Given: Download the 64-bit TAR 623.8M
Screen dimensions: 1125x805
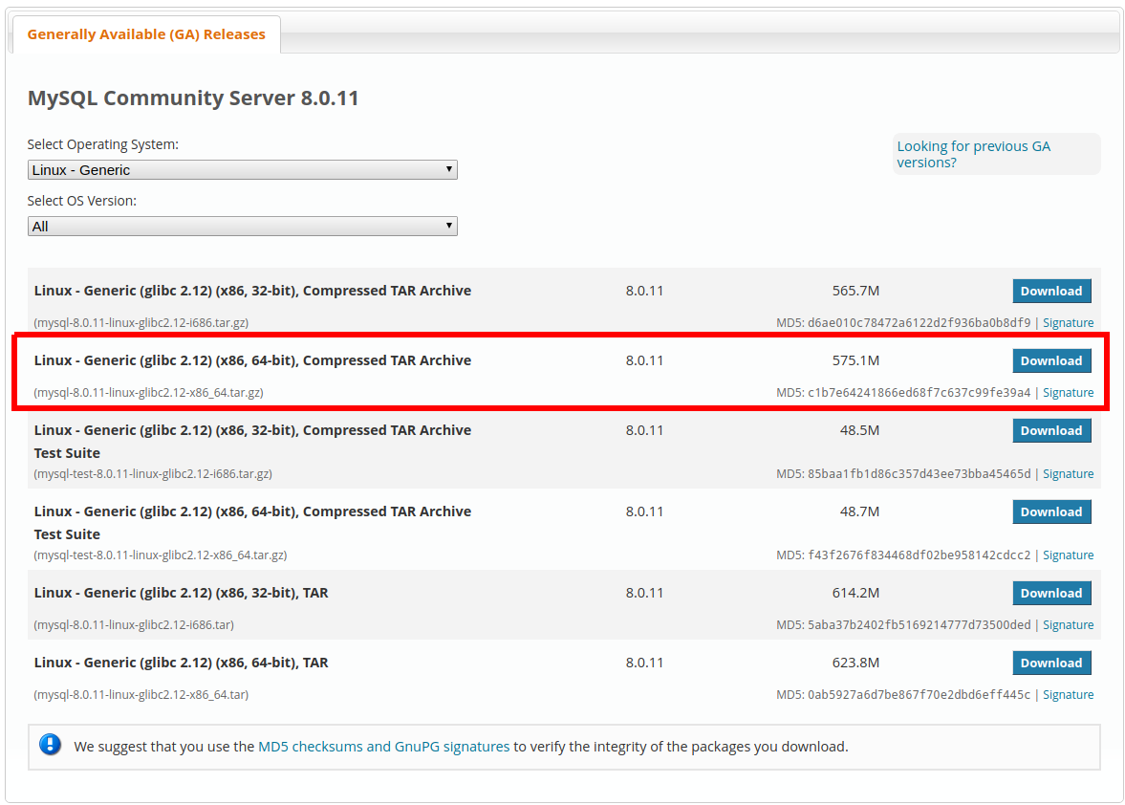Looking at the screenshot, I should tap(1051, 663).
